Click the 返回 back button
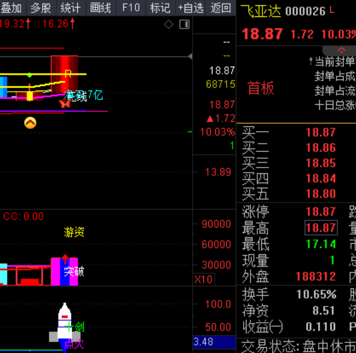The height and width of the screenshot is (353, 356). click(x=220, y=8)
